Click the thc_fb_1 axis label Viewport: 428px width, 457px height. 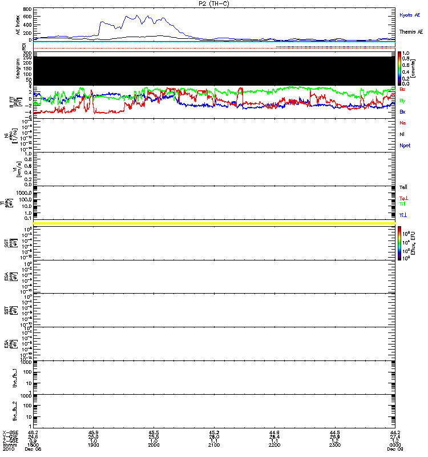[x=15, y=378]
